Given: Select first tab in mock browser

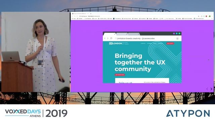Looking at the screenshot, I should [x=110, y=34].
